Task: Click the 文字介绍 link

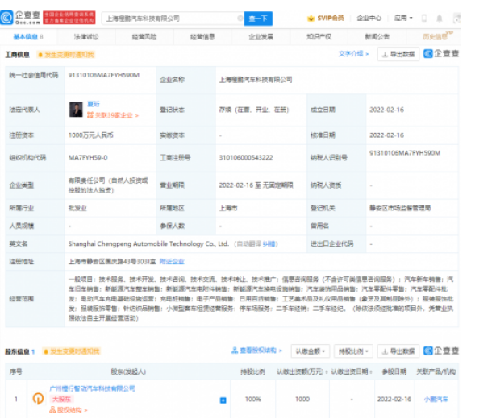Action: pyautogui.click(x=353, y=54)
